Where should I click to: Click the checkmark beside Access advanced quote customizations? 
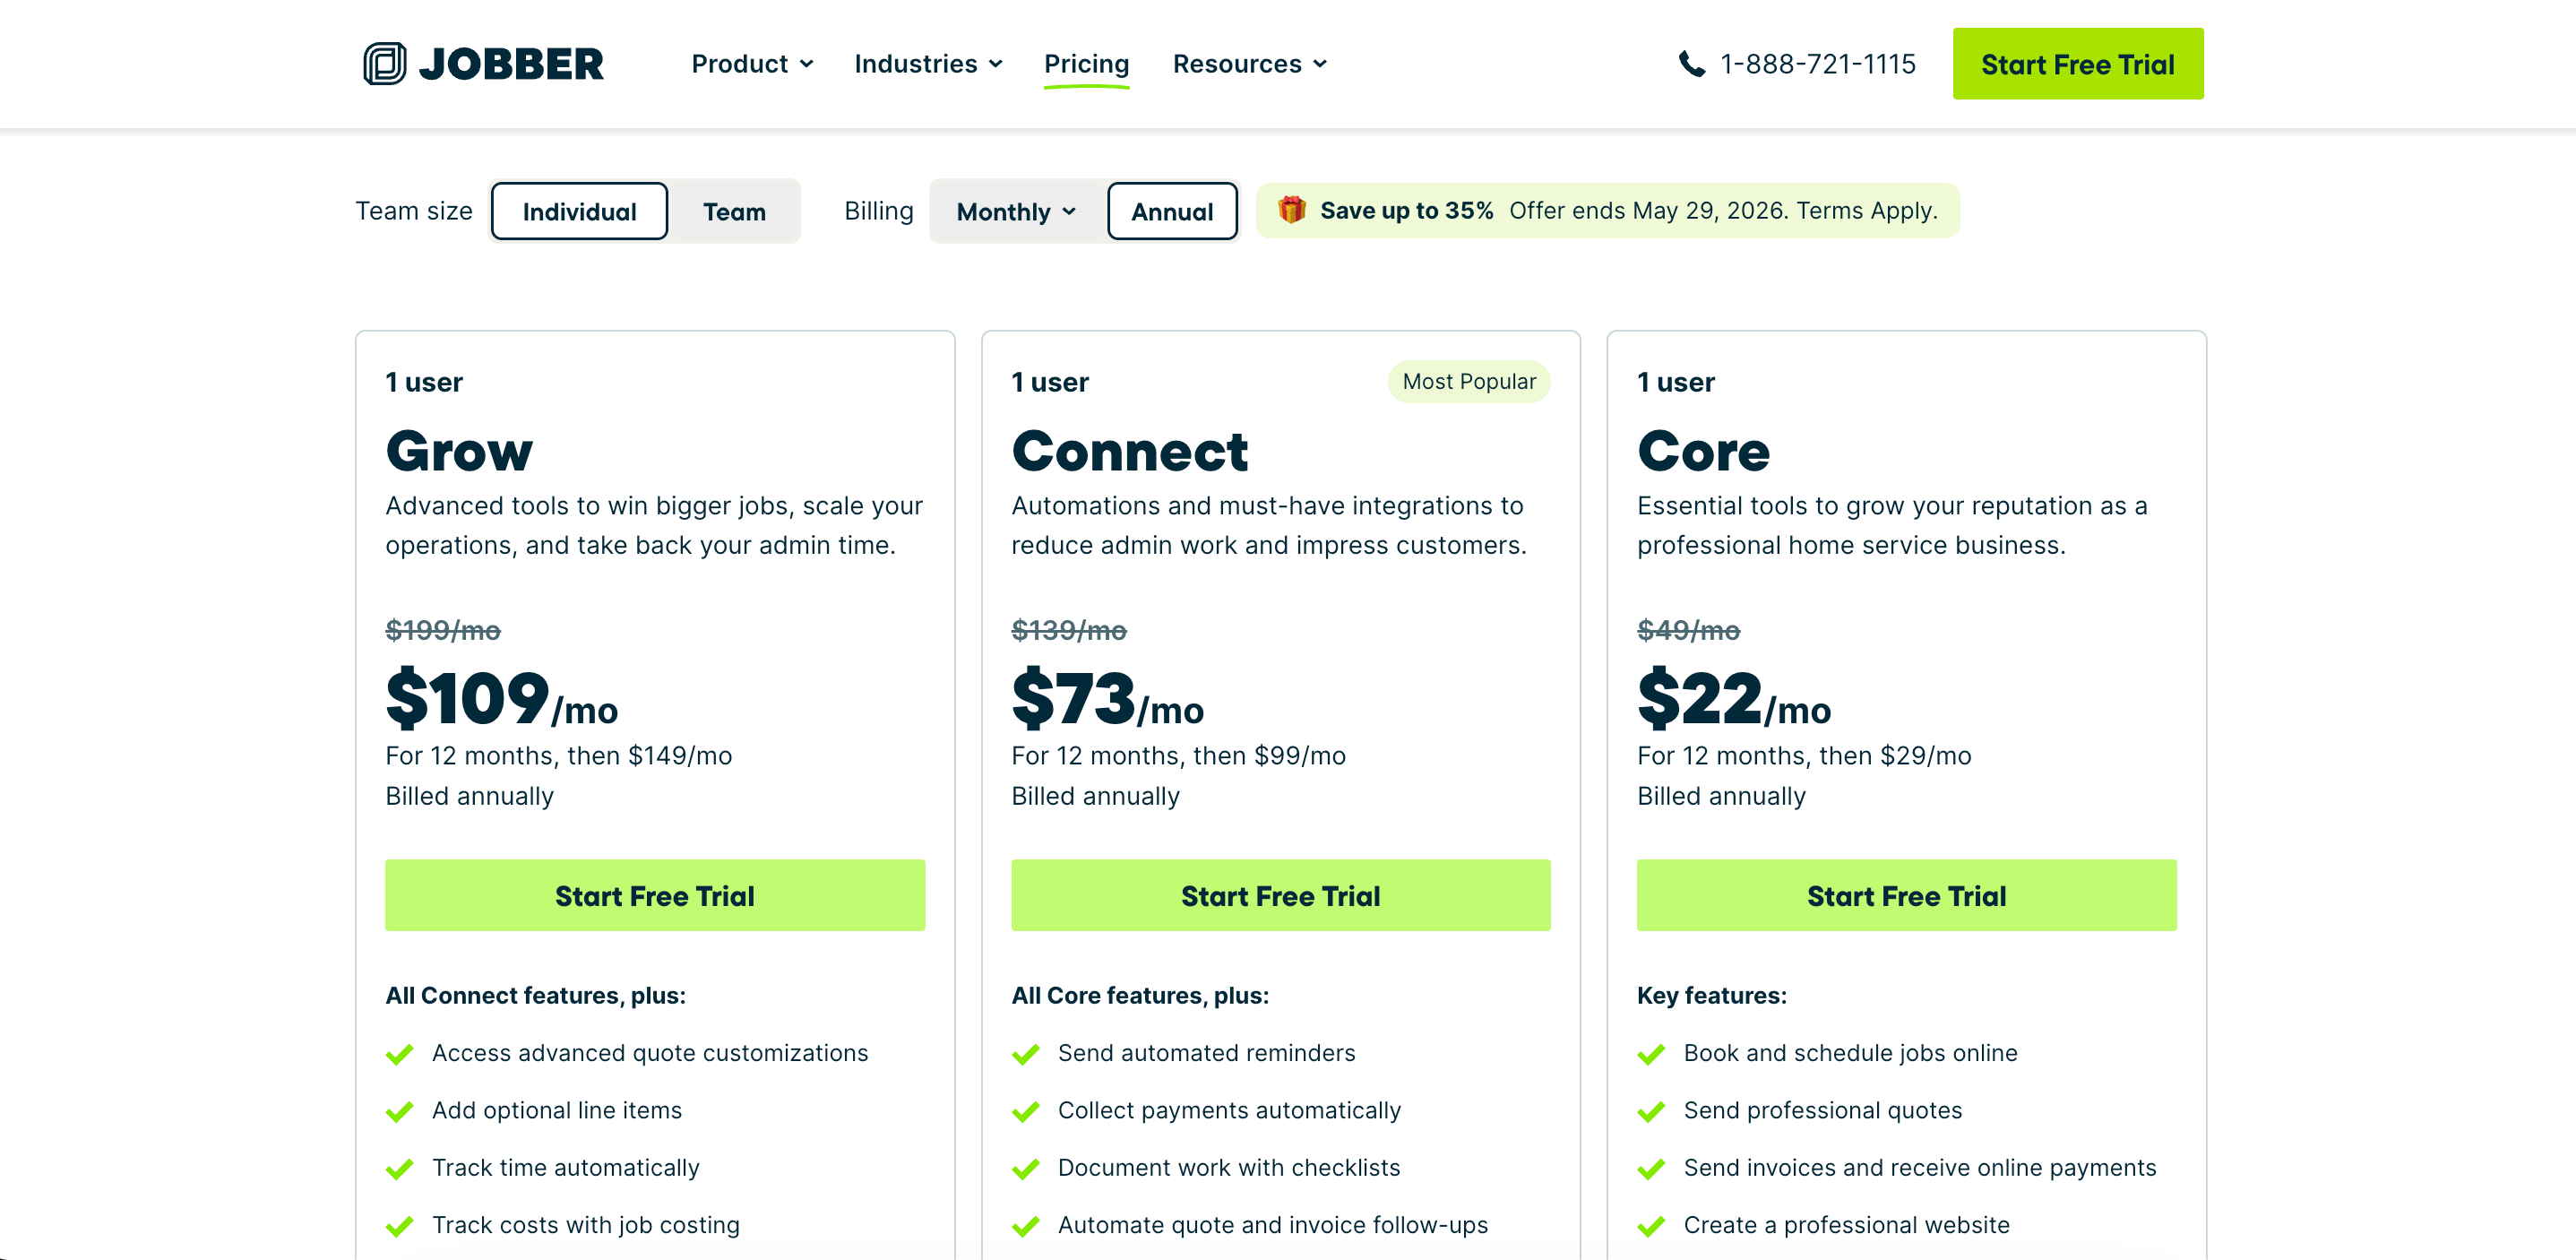[x=400, y=1054]
